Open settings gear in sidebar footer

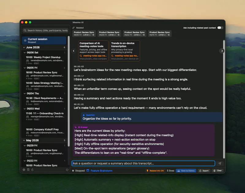24,170
